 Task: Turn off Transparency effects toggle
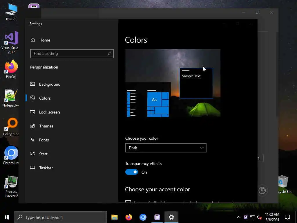132,172
